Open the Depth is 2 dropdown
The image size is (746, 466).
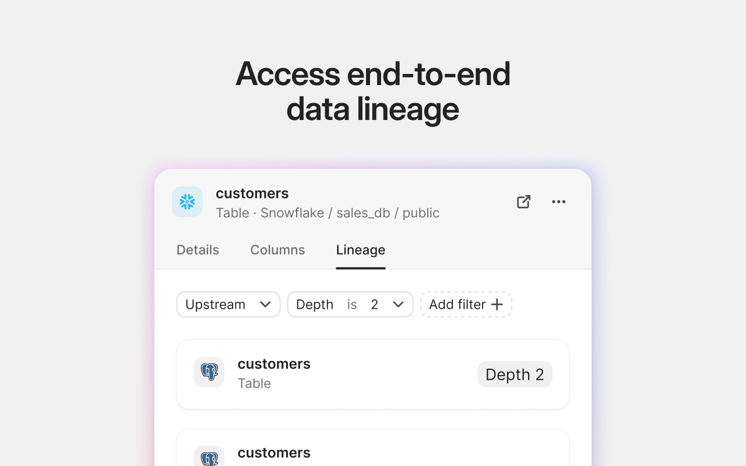click(x=350, y=304)
